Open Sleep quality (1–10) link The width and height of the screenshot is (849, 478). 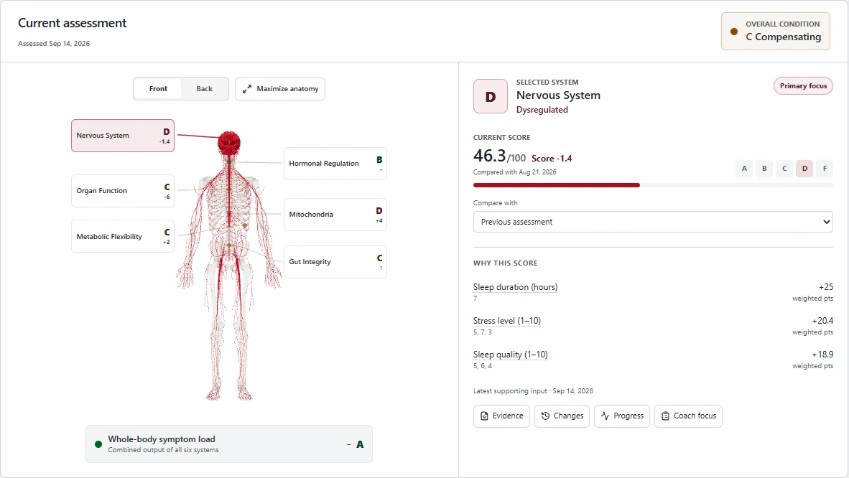coord(511,355)
